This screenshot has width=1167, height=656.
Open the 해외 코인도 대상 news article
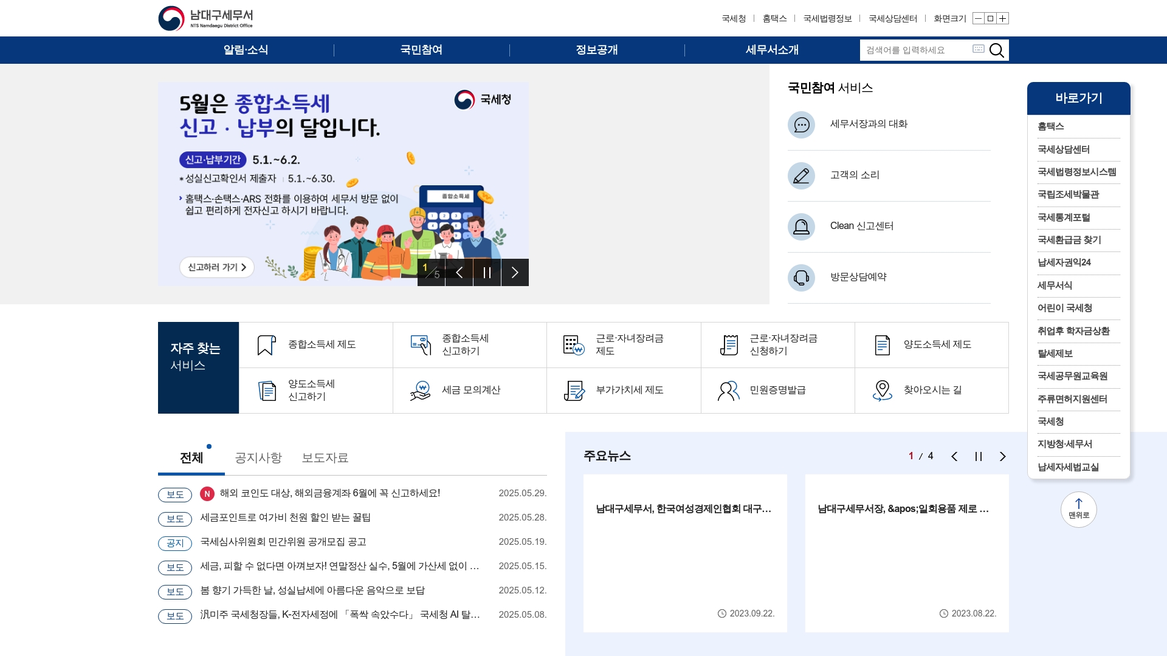click(330, 493)
